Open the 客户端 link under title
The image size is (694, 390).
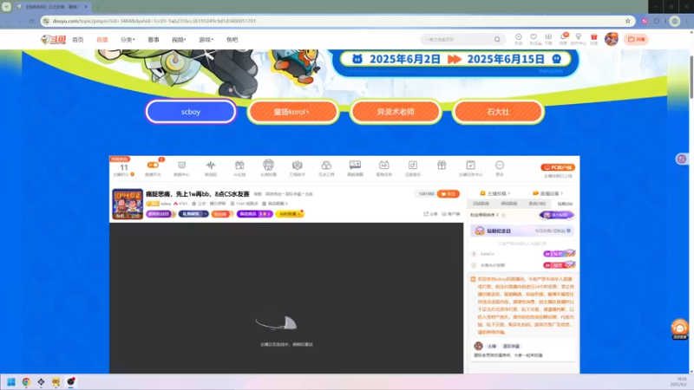[451, 214]
